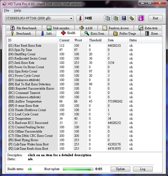Select the Health tab

[x=68, y=33]
